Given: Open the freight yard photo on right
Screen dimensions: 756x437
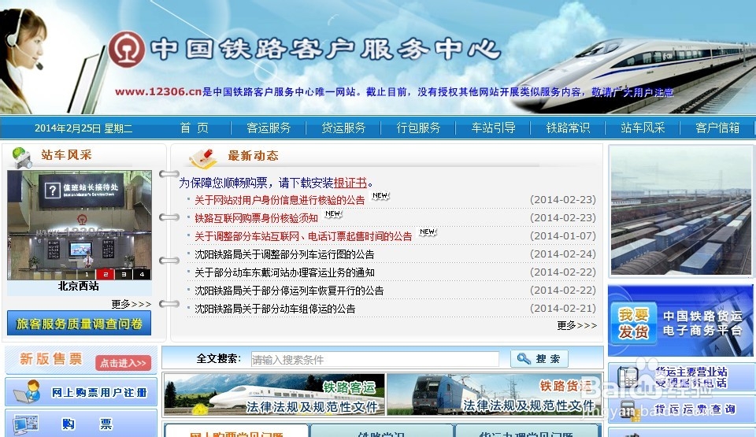Looking at the screenshot, I should pyautogui.click(x=680, y=211).
